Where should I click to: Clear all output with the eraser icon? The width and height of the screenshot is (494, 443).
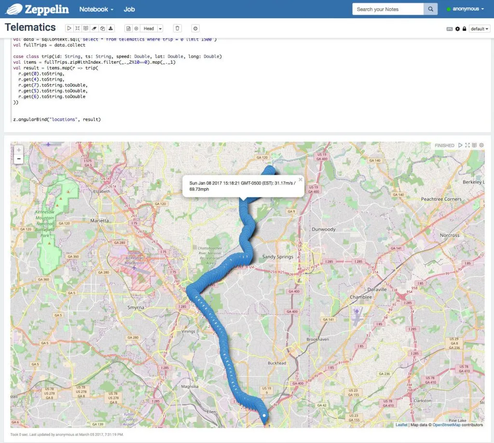[x=95, y=29]
